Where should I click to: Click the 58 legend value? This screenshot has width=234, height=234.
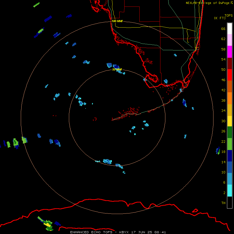point(223,49)
